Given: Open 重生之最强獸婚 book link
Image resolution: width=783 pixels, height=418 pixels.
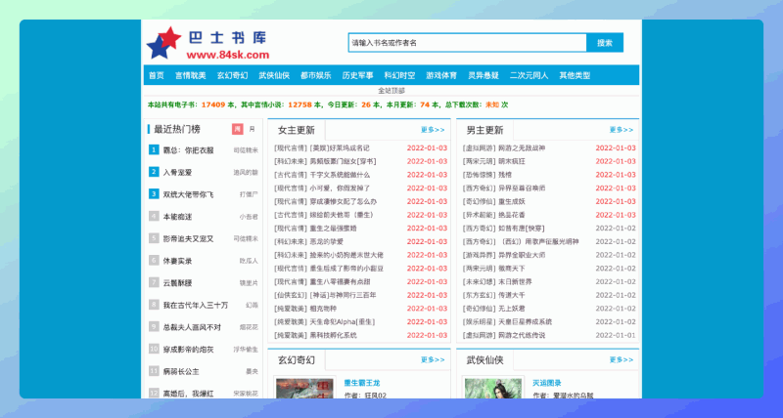Looking at the screenshot, I should (x=333, y=229).
